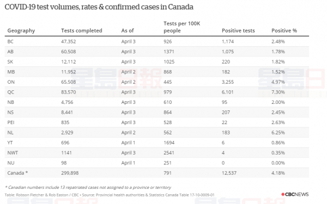Click the 12,537 positive tests total
The image size is (327, 204).
[x=229, y=173]
